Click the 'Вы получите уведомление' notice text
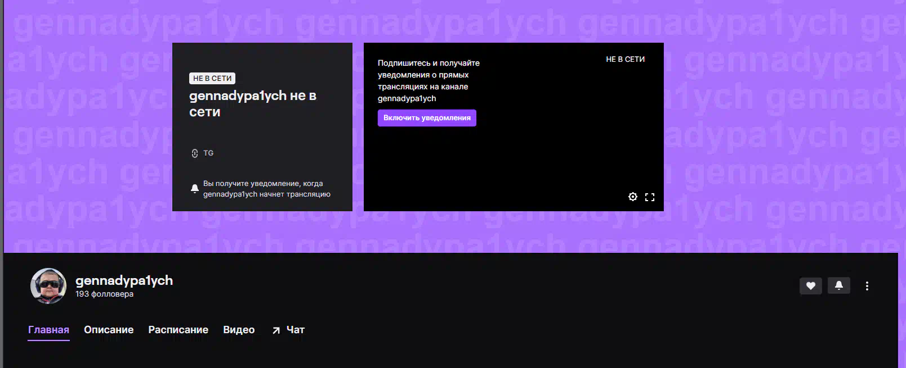 267,189
